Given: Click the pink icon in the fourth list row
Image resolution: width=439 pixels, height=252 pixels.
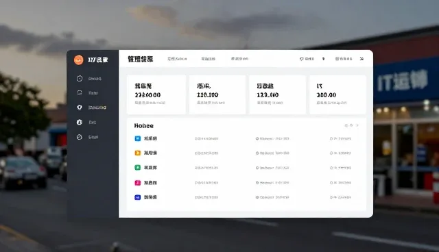Looking at the screenshot, I should point(137,183).
